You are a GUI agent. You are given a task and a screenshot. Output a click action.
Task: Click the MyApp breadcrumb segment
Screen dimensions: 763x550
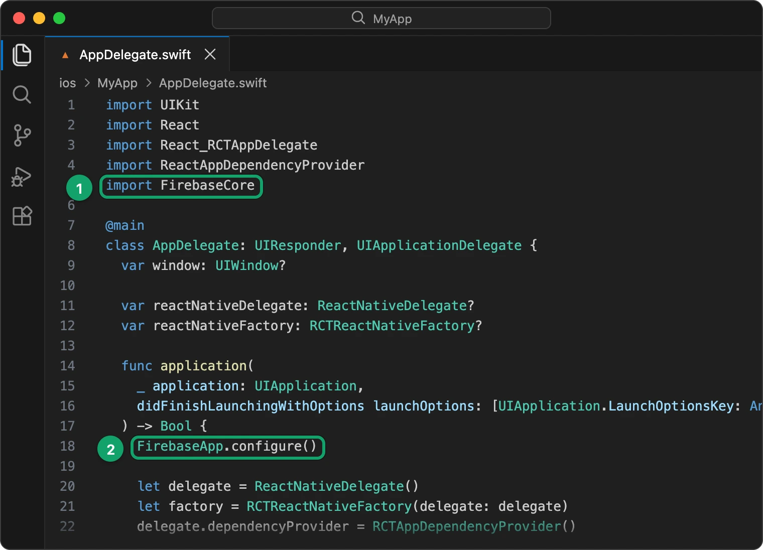pyautogui.click(x=117, y=83)
